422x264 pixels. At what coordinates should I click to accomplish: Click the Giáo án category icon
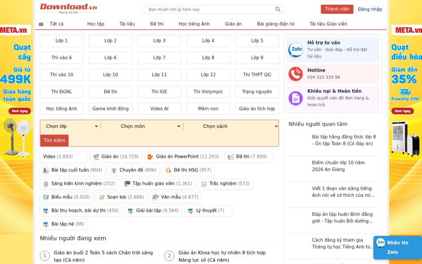coord(96,157)
